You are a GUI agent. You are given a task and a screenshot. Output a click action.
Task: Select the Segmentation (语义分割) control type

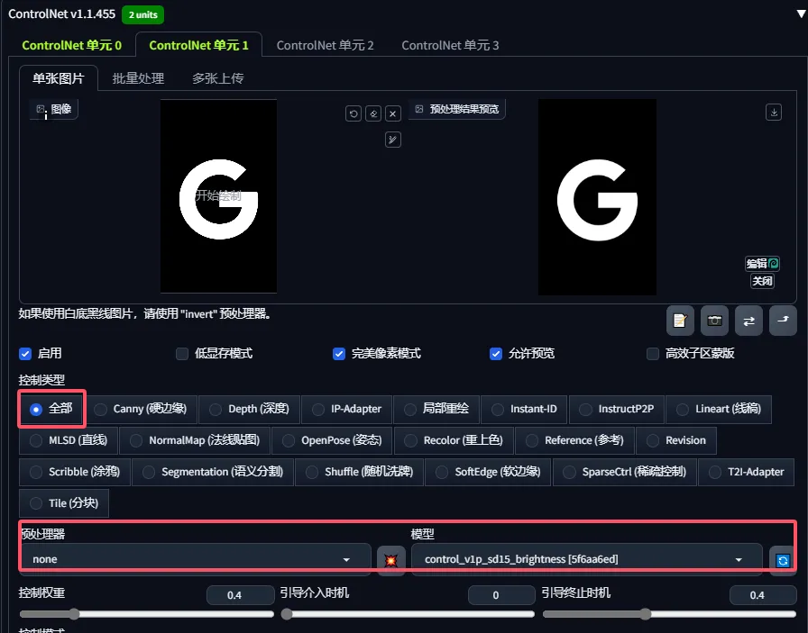point(213,472)
